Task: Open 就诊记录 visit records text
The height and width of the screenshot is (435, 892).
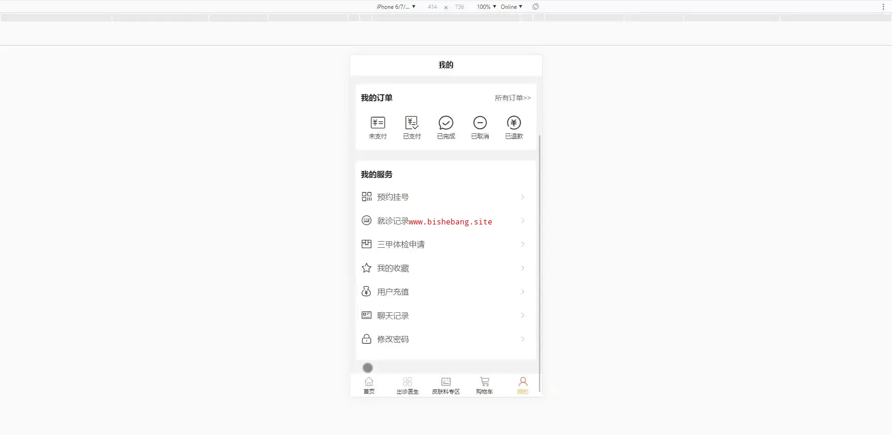Action: click(393, 221)
